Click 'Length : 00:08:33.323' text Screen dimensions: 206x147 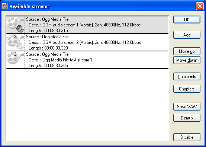click(x=48, y=48)
